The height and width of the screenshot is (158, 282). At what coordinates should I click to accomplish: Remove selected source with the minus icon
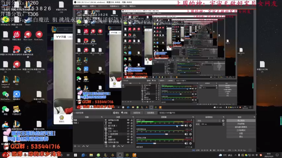pos(110,146)
